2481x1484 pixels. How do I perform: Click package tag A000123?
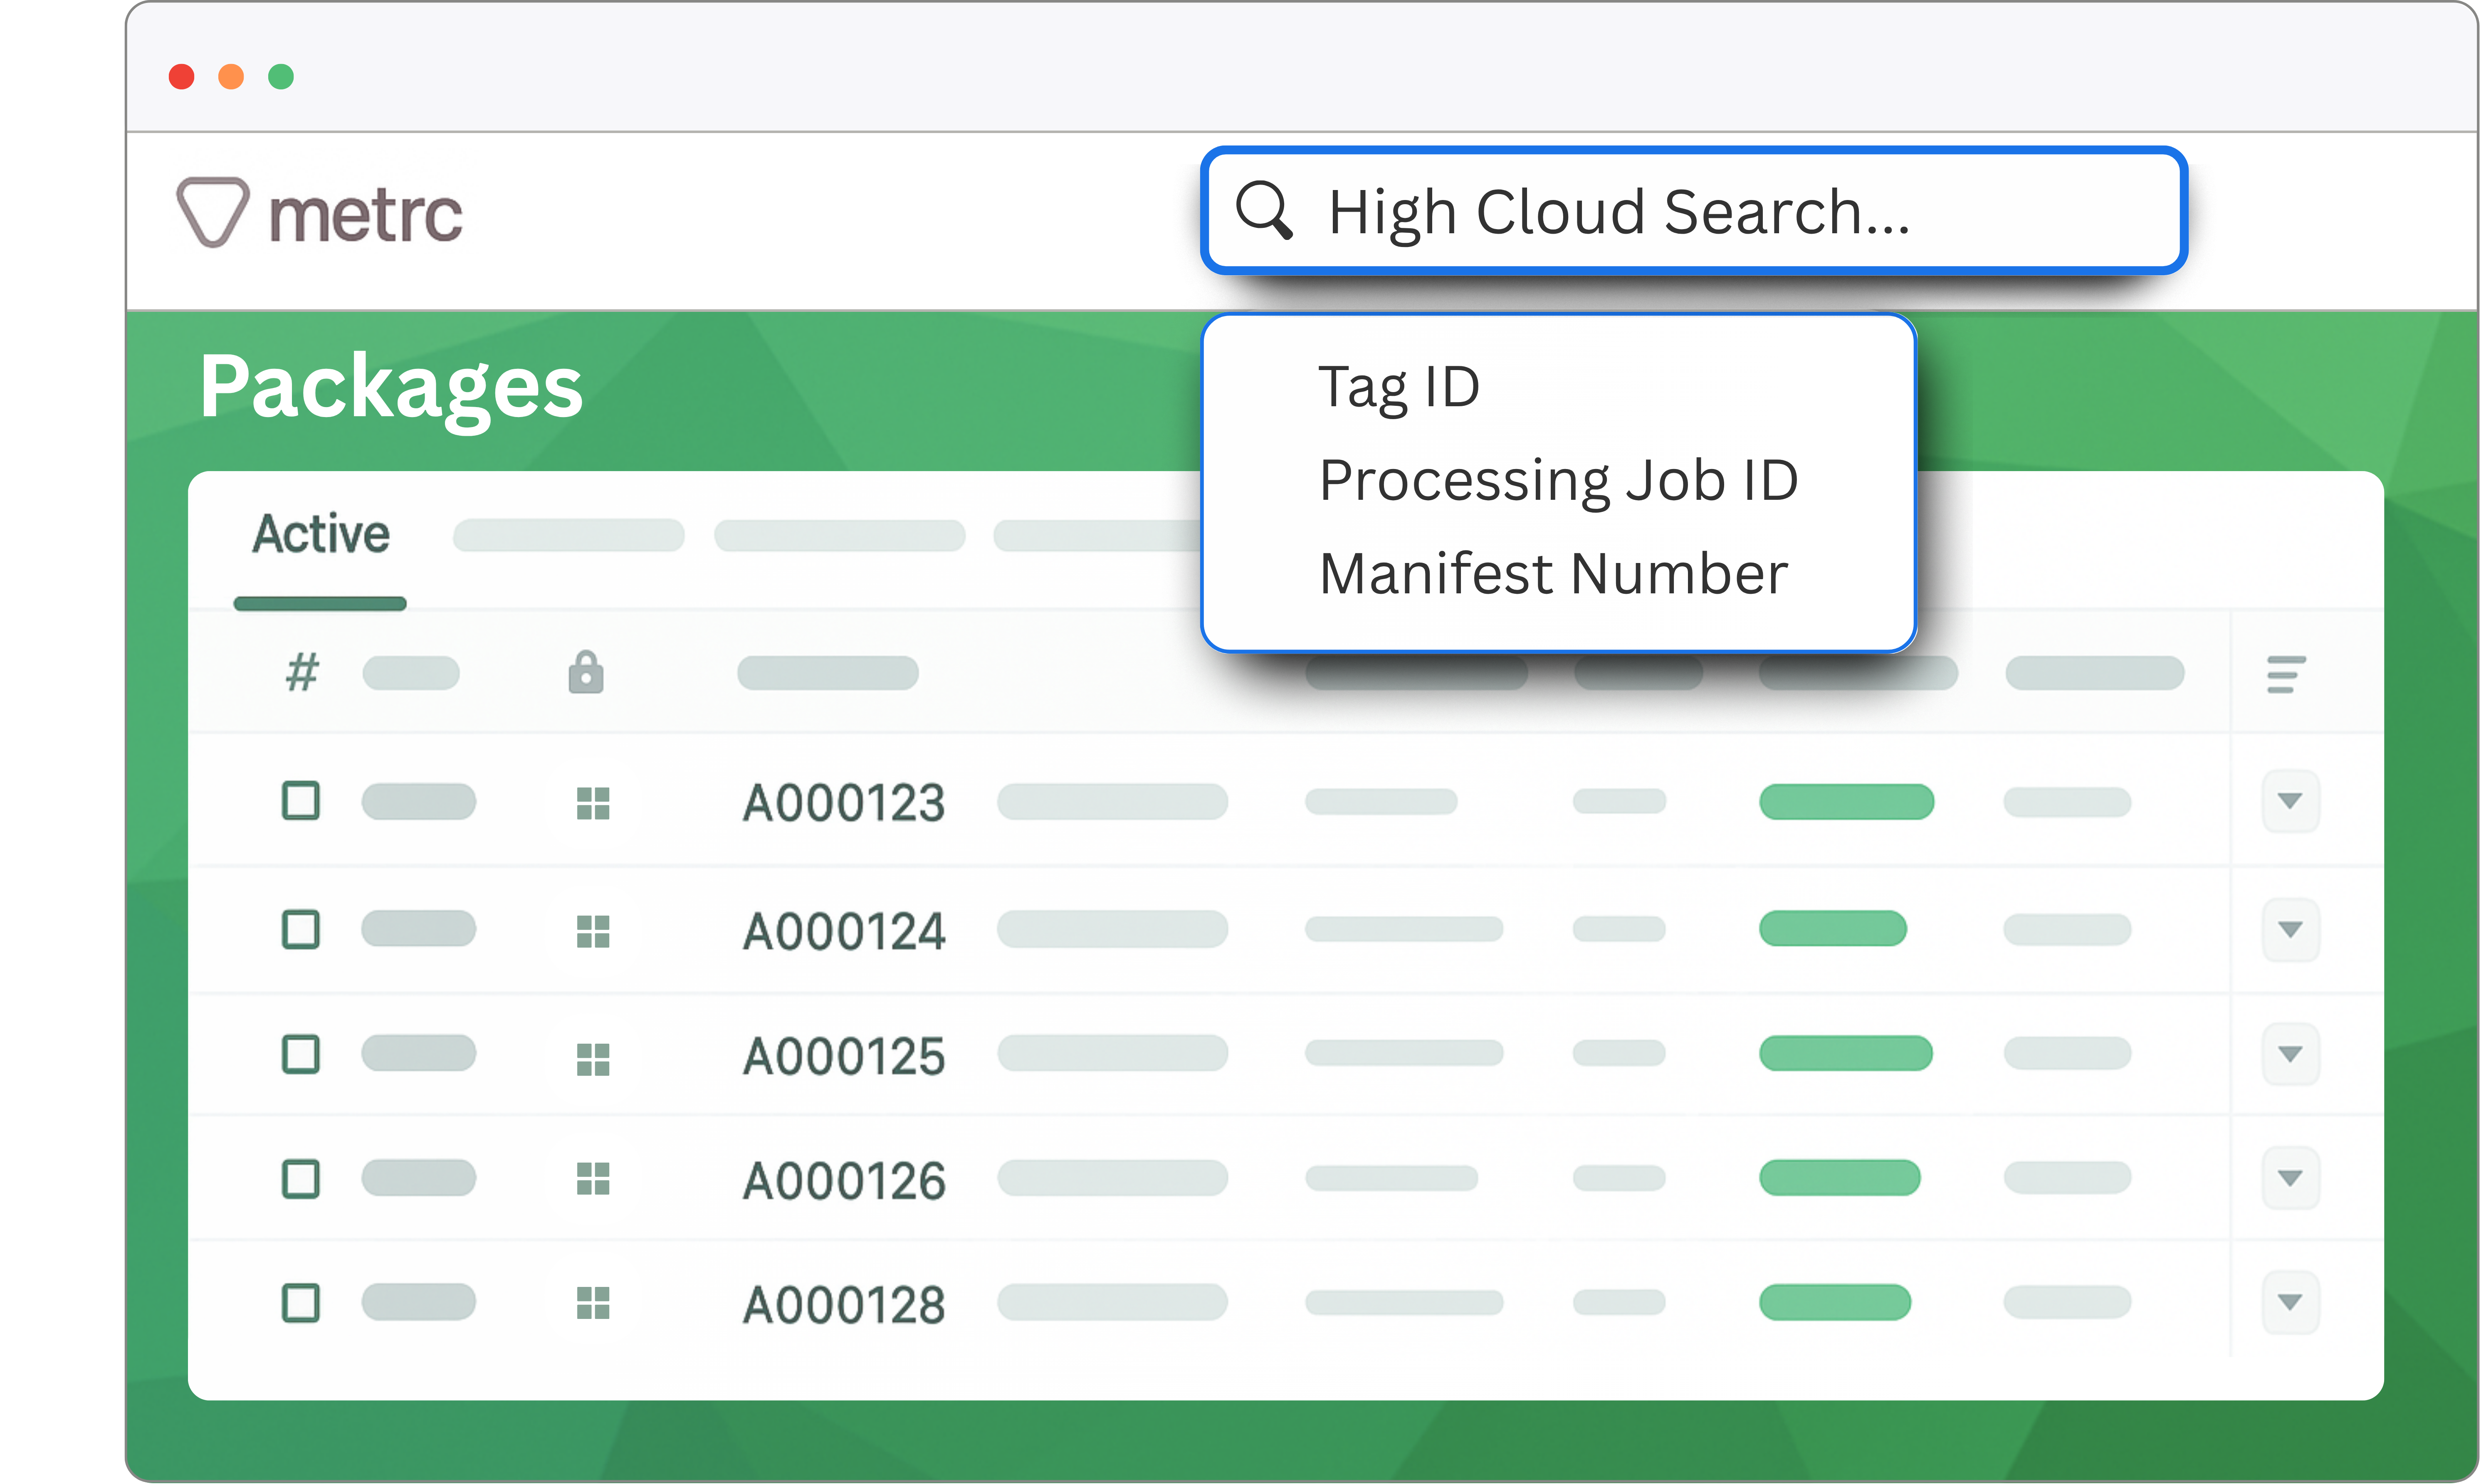point(844,803)
